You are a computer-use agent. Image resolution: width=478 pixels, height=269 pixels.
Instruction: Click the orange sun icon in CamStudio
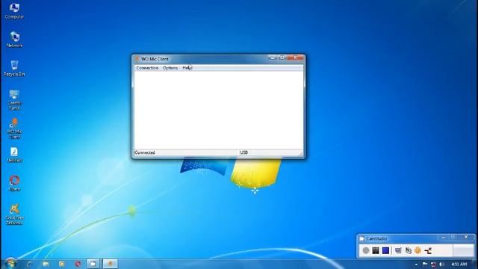[x=418, y=250]
